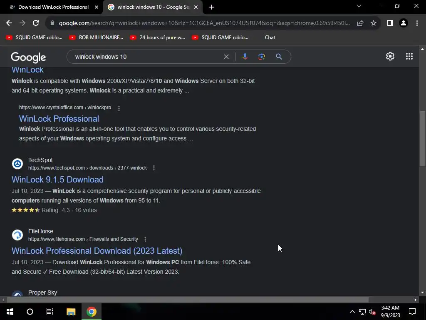Screen dimensions: 426x320
Task: Click 'Rating: 4.3 · 16 votes' text
Action: tap(69, 210)
